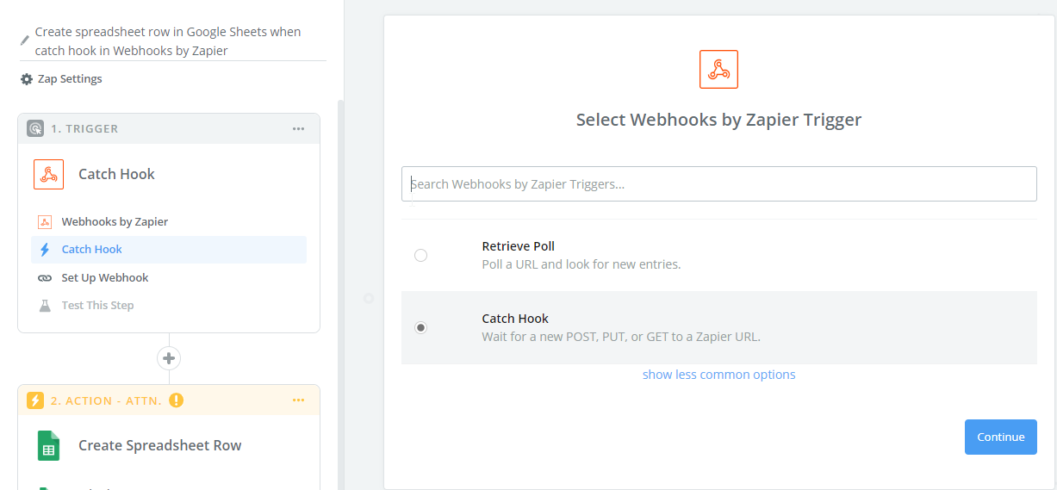The image size is (1057, 490).
Task: Click the Google Sheets icon in action step
Action: click(49, 446)
